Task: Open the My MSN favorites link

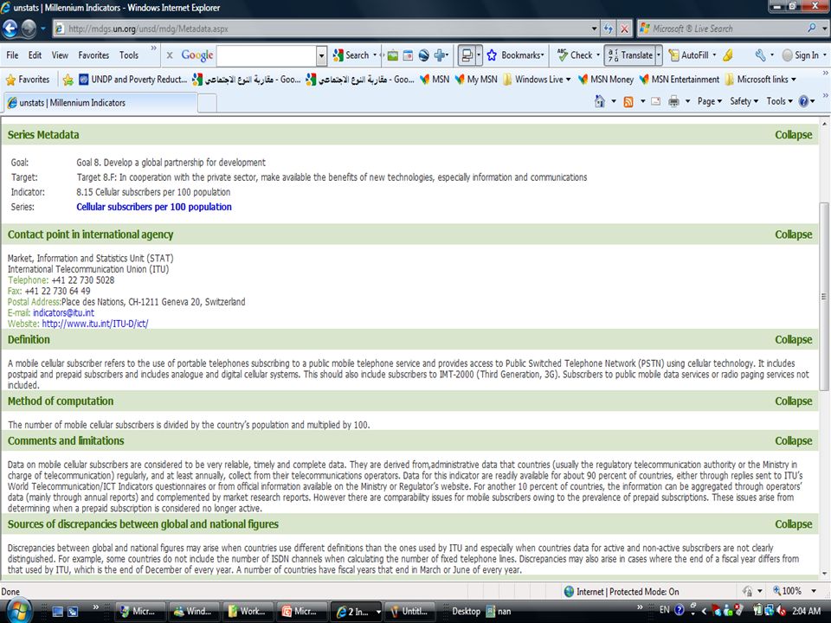Action: pos(476,80)
